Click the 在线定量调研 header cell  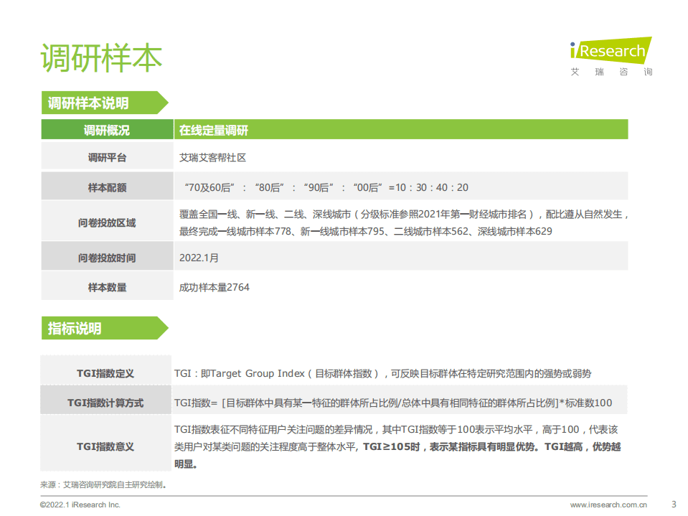(215, 130)
